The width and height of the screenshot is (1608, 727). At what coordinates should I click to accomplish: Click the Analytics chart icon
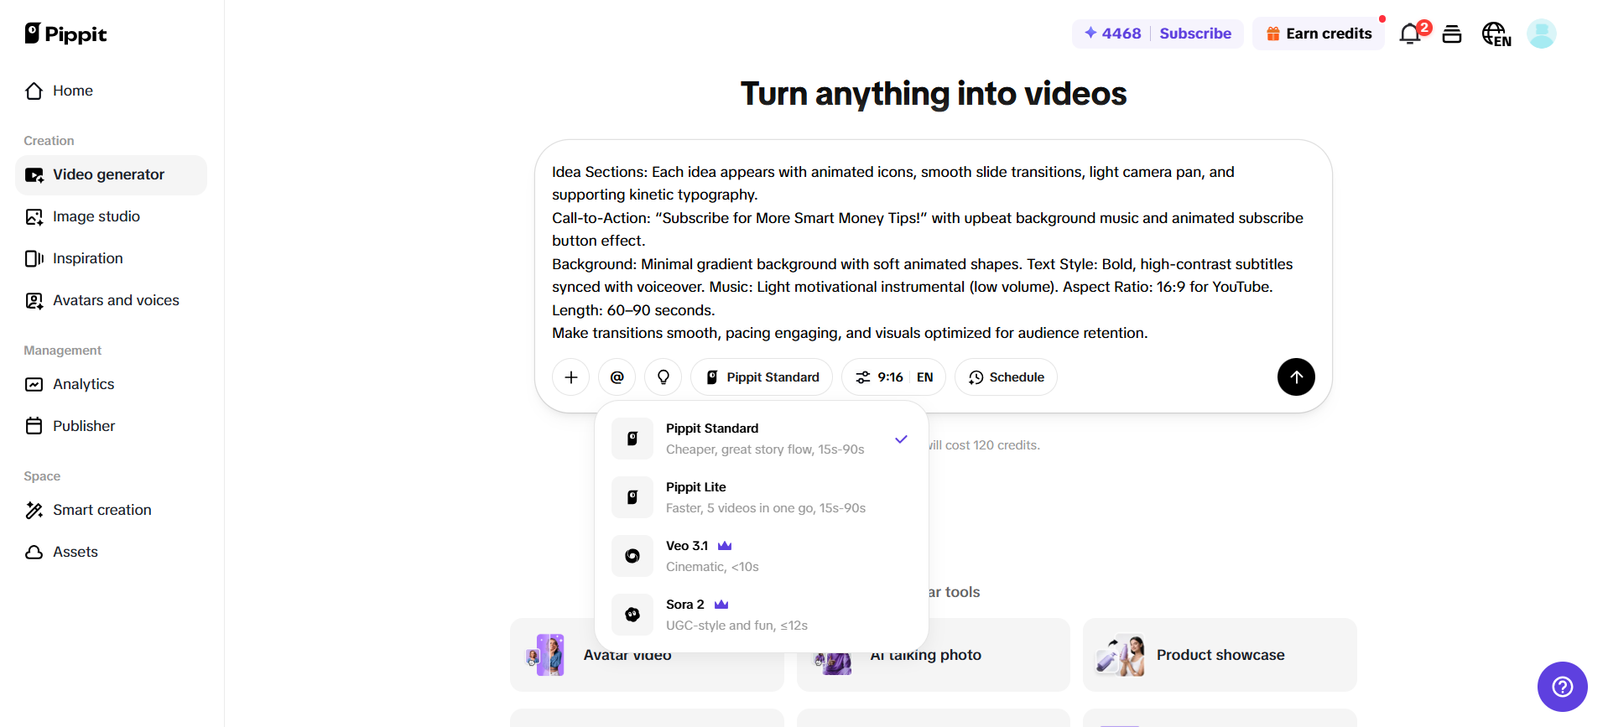34,384
